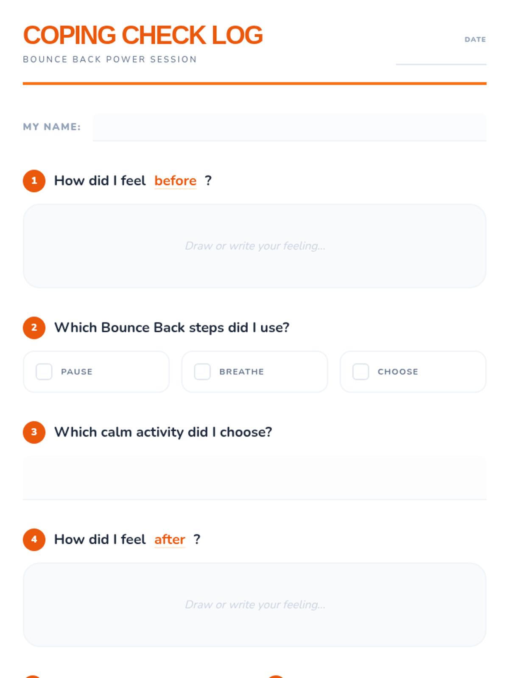Click the highlighted word "before"
509x678 pixels.
[175, 181]
